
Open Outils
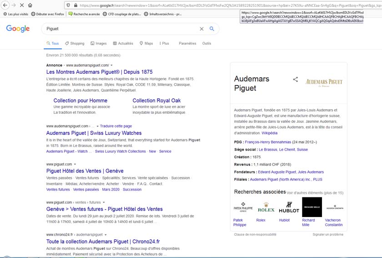206,43
